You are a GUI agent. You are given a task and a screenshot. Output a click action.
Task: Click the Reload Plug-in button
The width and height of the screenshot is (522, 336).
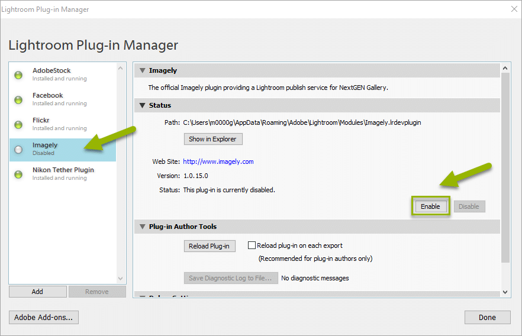click(210, 246)
